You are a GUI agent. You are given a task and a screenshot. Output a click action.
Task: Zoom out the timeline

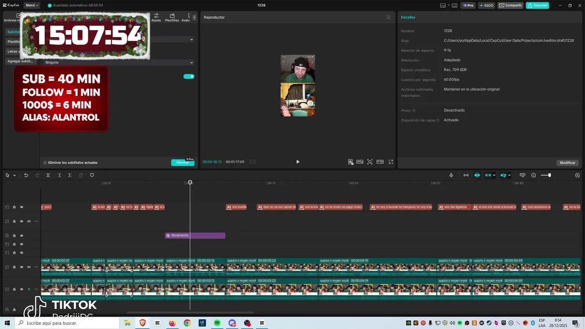(x=533, y=175)
